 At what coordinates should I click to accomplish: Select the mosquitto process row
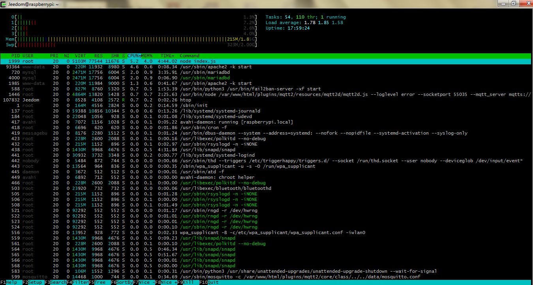click(x=266, y=277)
